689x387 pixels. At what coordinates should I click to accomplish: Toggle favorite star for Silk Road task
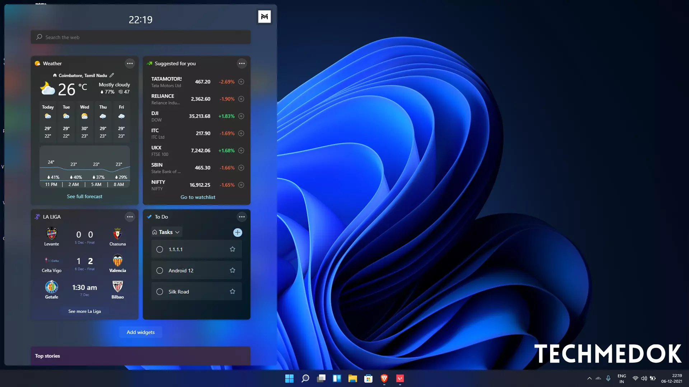pyautogui.click(x=232, y=292)
